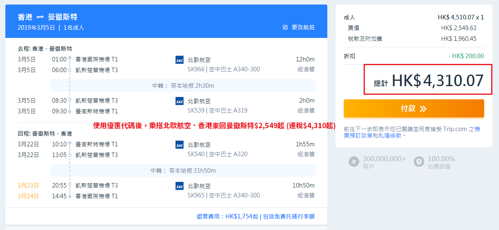The image size is (499, 230).
Task: Click flight number SK965 空中巴士 A340-300
Action: click(x=224, y=195)
